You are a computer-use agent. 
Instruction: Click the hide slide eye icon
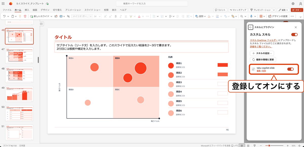pos(68,16)
